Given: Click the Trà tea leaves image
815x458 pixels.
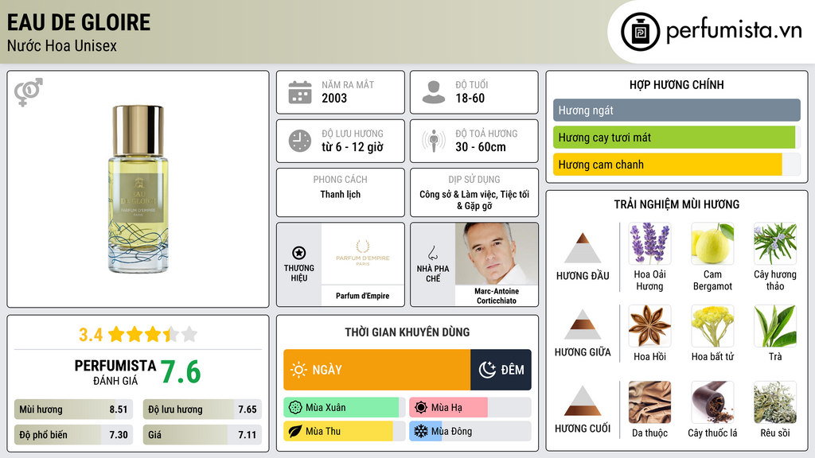Looking at the screenshot, I should pos(775,325).
